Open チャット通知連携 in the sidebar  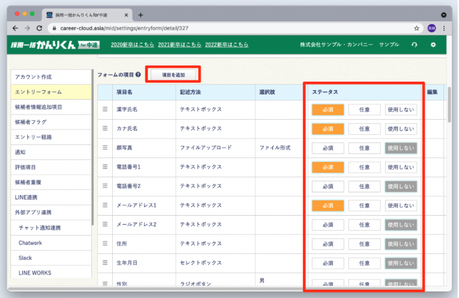click(51, 228)
